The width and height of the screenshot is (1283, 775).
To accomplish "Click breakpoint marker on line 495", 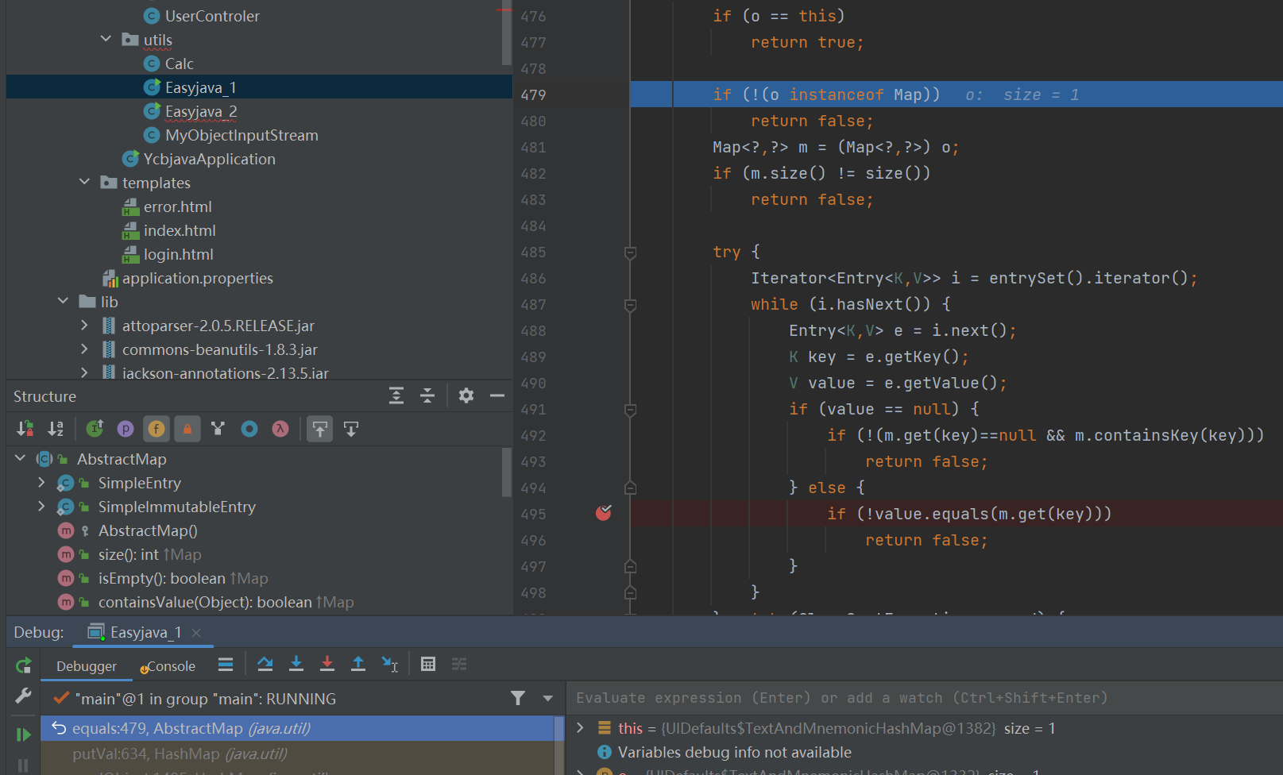I will (604, 513).
